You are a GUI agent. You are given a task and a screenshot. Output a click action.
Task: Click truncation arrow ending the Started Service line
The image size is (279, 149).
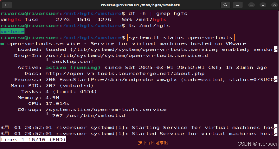276,134
